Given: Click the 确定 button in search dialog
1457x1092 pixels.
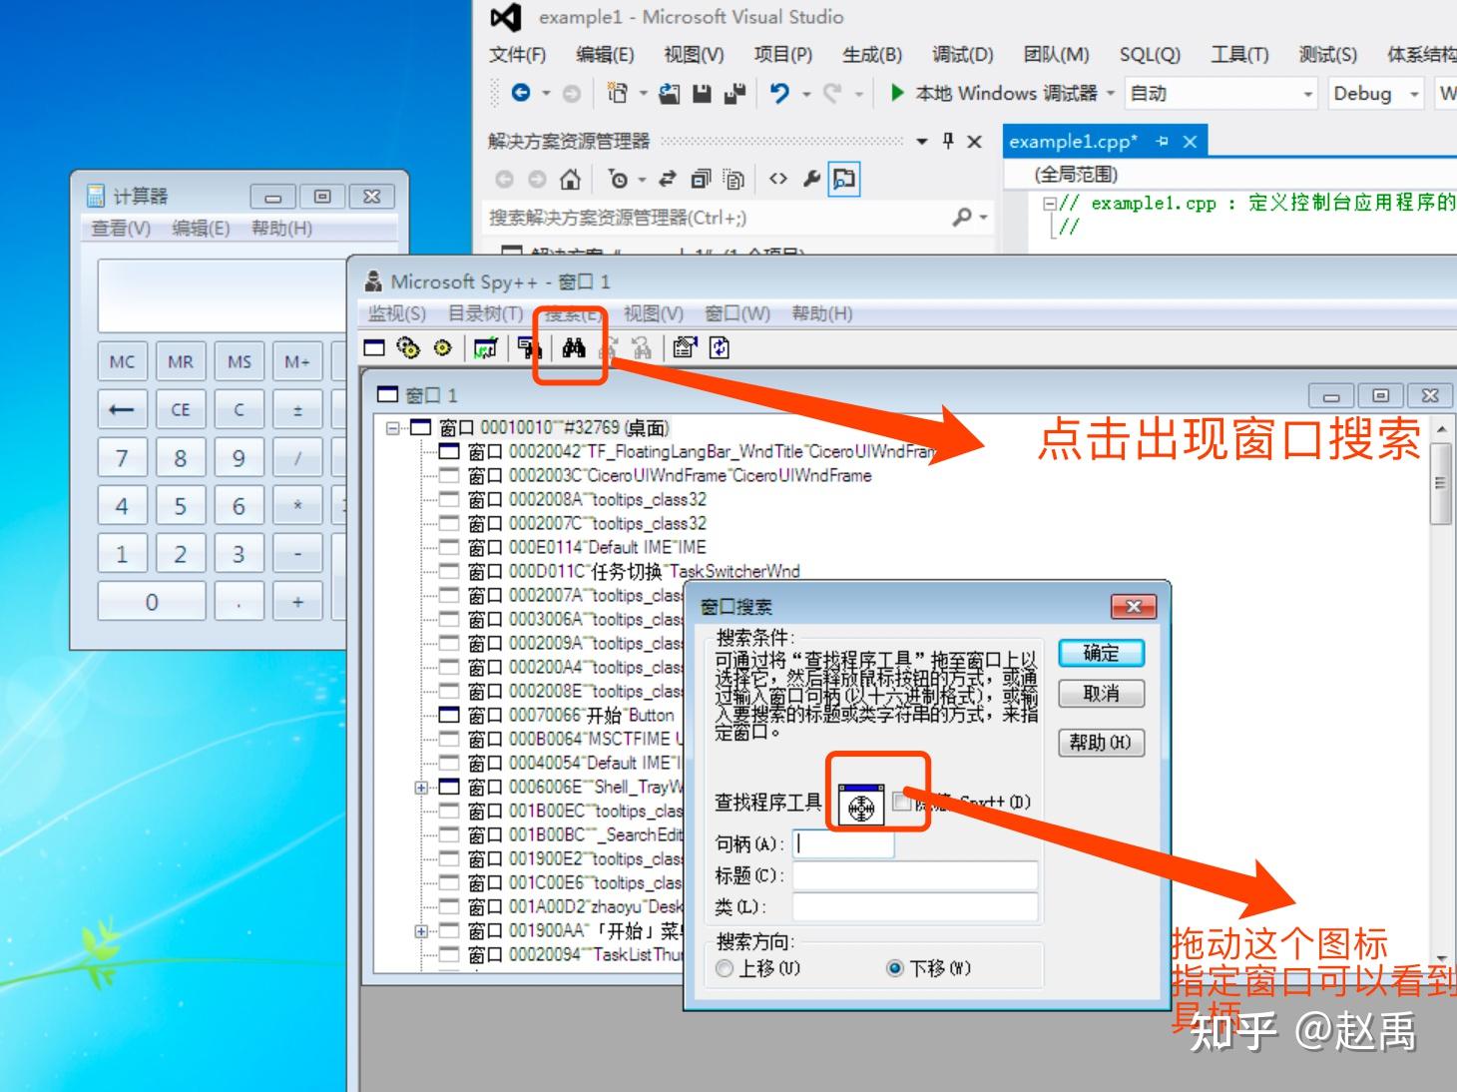Looking at the screenshot, I should [x=1101, y=653].
